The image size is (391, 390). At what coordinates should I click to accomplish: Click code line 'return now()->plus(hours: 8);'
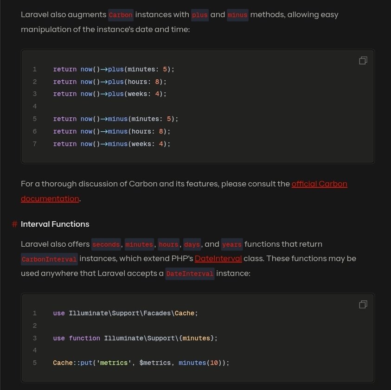pyautogui.click(x=110, y=82)
